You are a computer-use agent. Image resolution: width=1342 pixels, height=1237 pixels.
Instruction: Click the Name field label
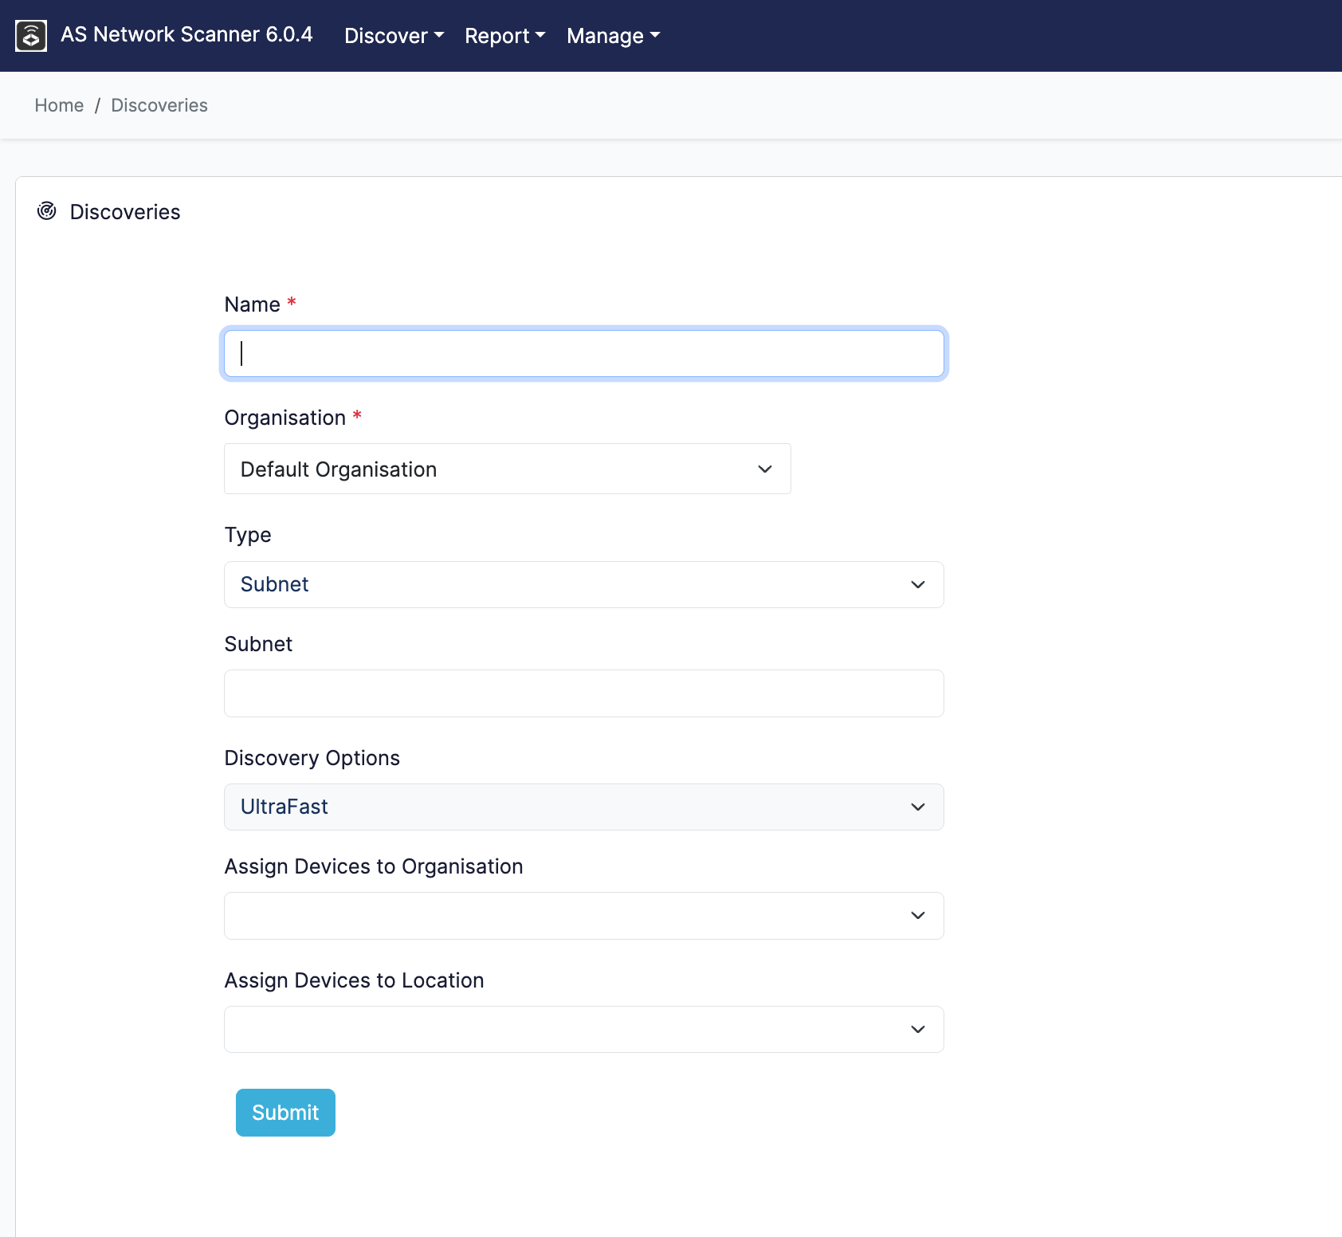coord(252,304)
